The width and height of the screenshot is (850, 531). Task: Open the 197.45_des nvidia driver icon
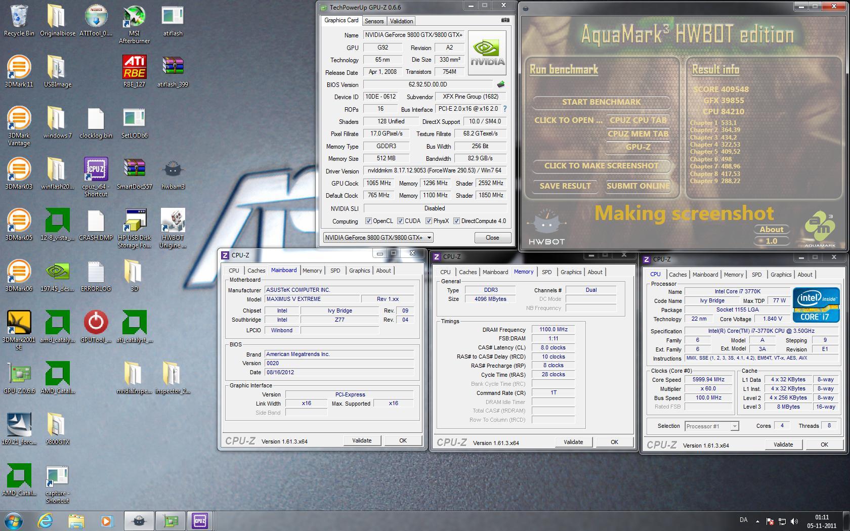(x=57, y=276)
